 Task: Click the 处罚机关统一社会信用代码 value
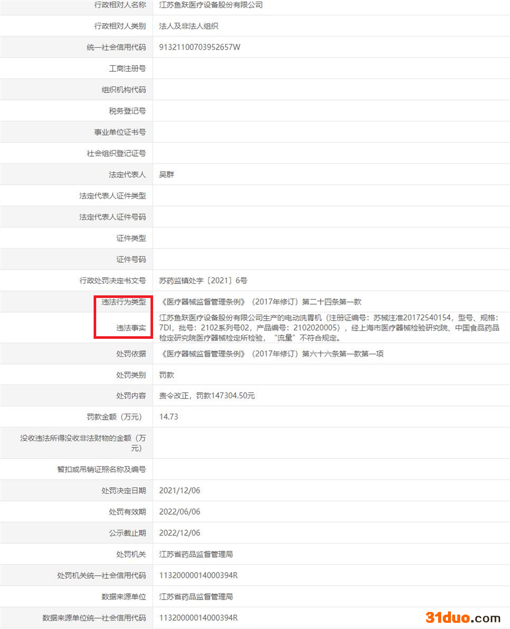(x=198, y=575)
